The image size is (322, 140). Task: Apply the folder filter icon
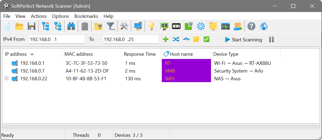pos(98,26)
